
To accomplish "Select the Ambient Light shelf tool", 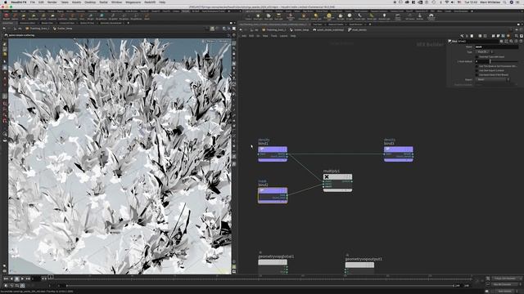I will pos(384,16).
